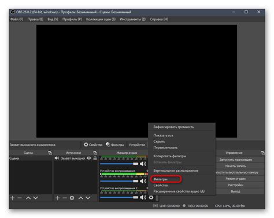This screenshot has width=274, height=218.
Task: Remove selected scene with minus icon
Action: tap(20, 198)
